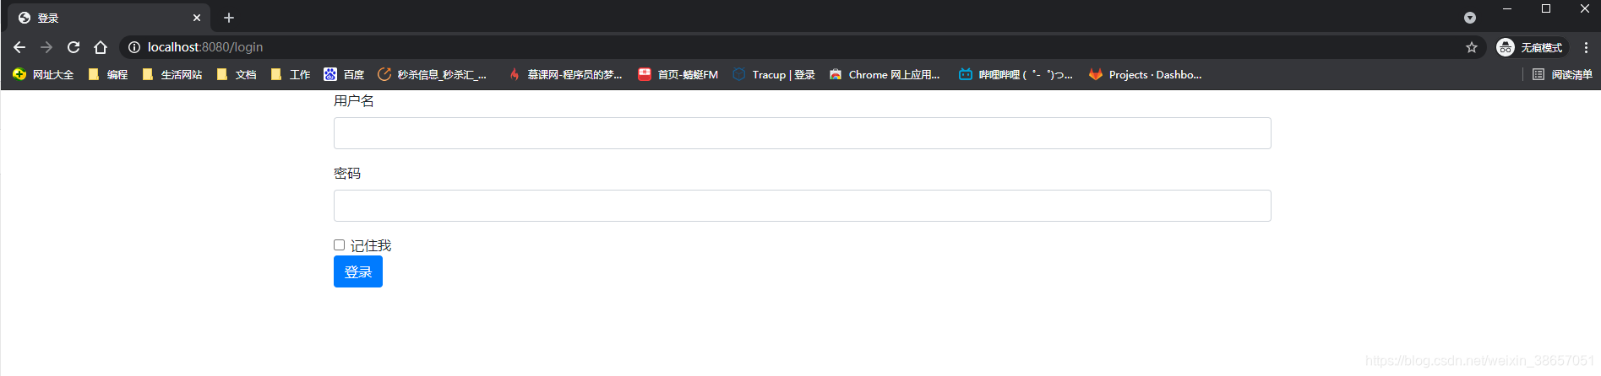Click the 密码 label

[x=347, y=173]
